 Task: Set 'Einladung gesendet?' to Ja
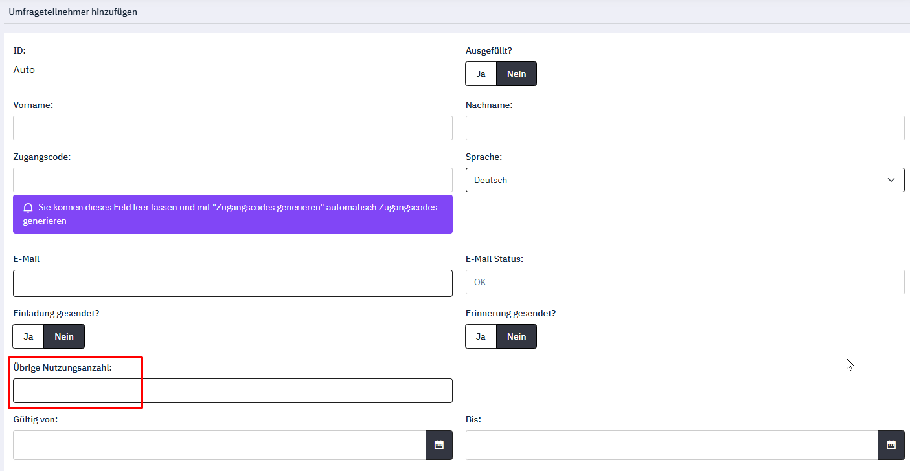pos(28,336)
